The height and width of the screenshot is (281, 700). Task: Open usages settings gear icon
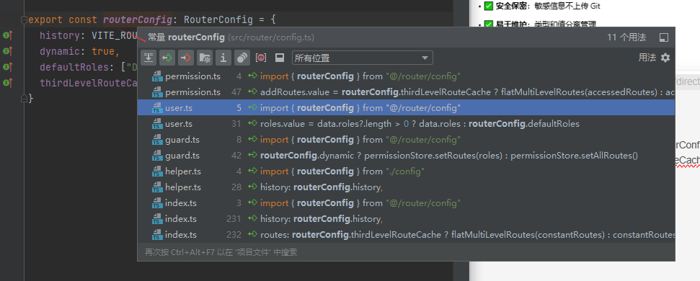pos(665,58)
